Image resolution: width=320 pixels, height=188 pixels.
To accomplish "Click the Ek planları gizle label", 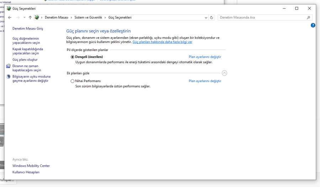I will click(78, 73).
